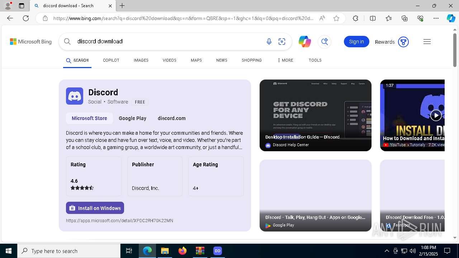Click the Rewards trophy icon
This screenshot has width=459, height=258.
point(403,42)
